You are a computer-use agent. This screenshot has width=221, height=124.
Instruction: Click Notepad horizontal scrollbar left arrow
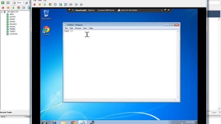(65, 100)
